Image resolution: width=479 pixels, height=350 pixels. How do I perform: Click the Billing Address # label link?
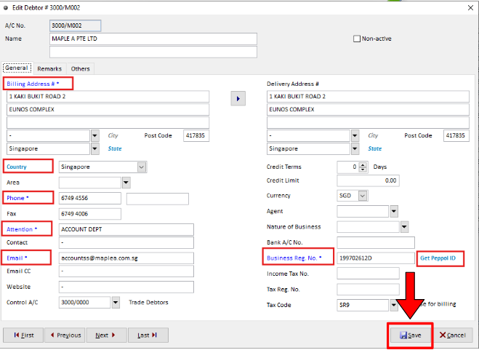(33, 84)
